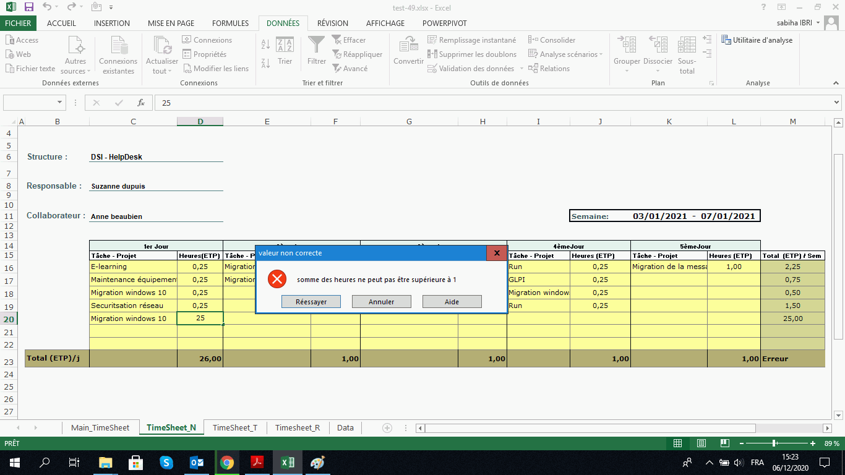This screenshot has width=845, height=475.
Task: Click the insert function fx icon
Action: (141, 103)
